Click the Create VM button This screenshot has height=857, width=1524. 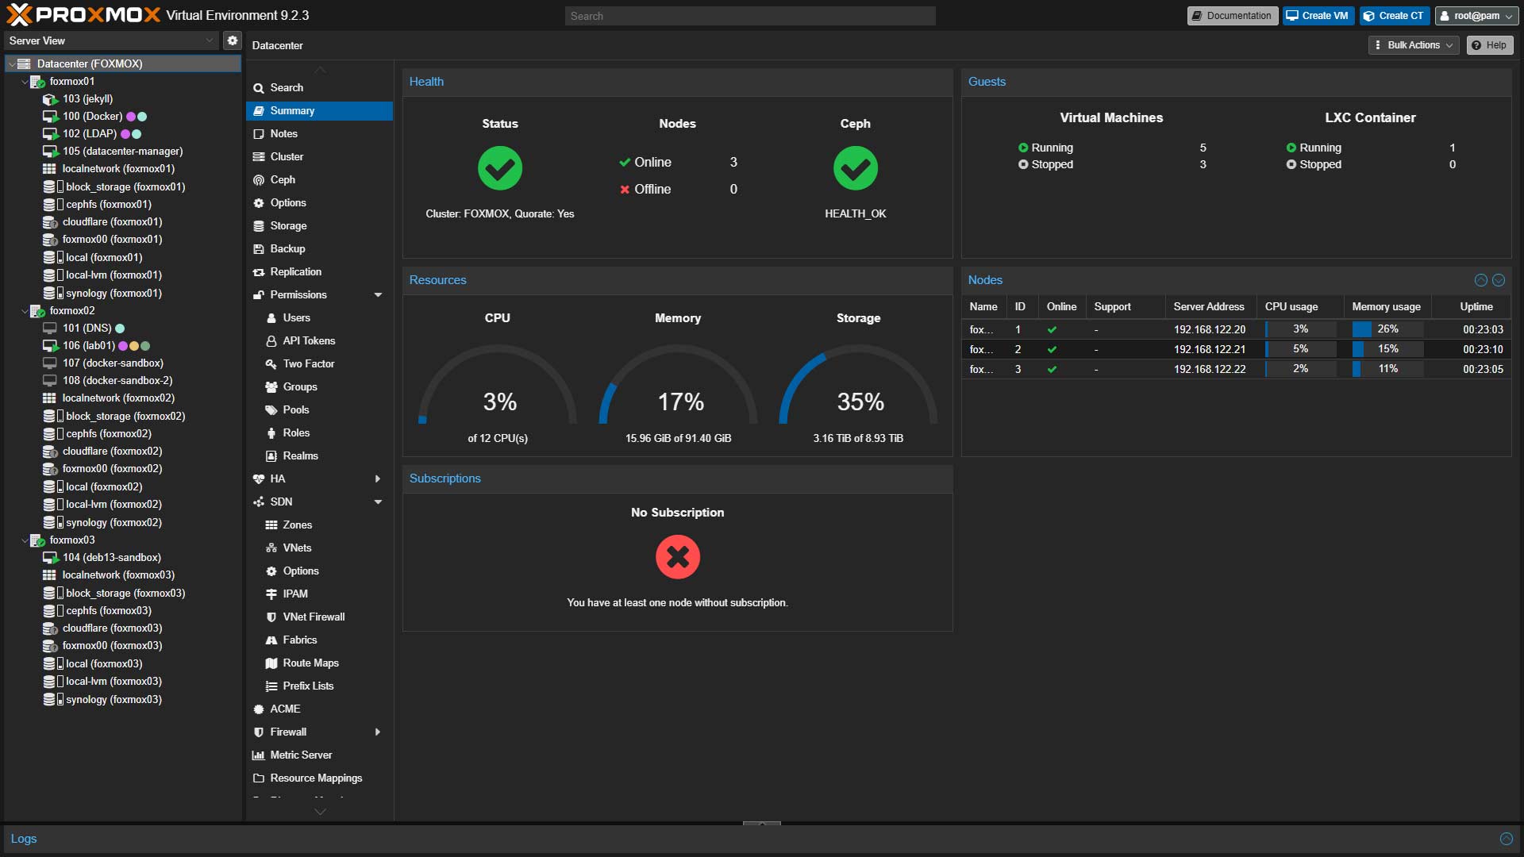tap(1318, 16)
